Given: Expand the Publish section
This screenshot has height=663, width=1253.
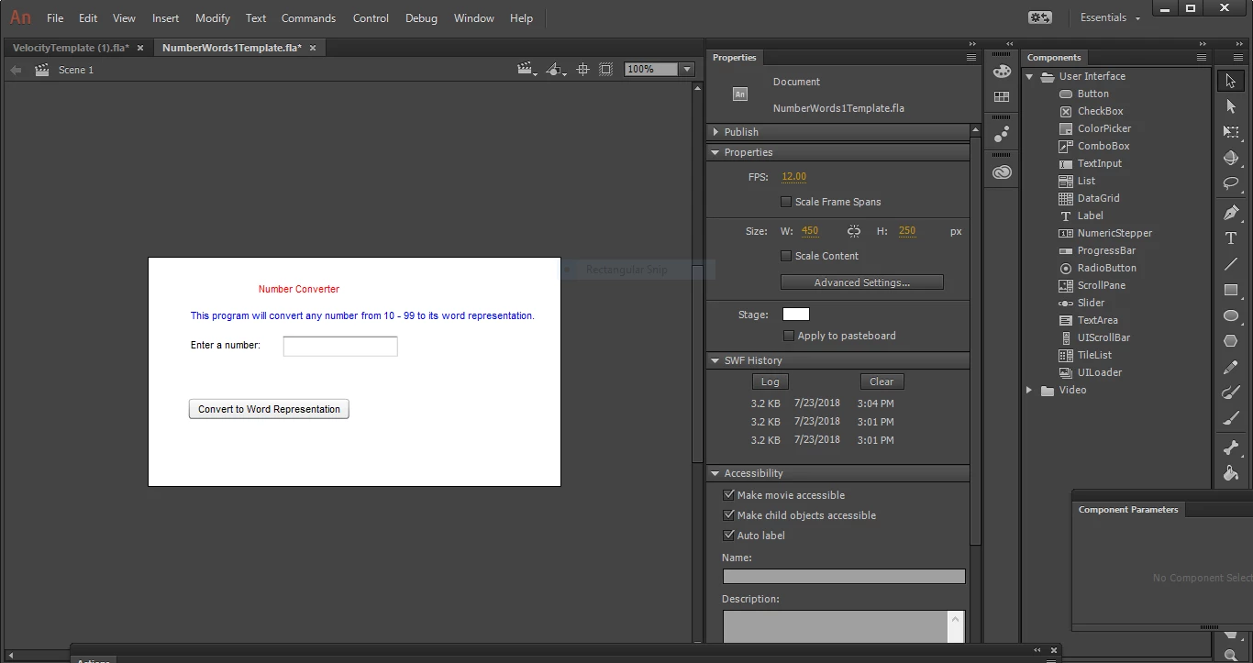Looking at the screenshot, I should (x=716, y=132).
